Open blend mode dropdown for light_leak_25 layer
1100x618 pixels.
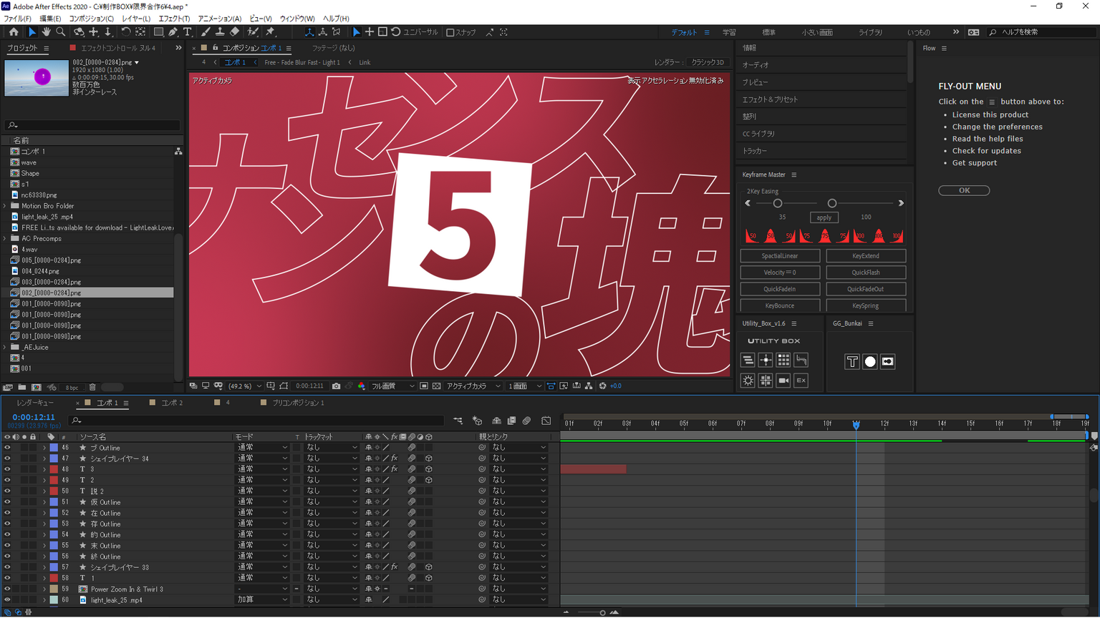click(262, 600)
